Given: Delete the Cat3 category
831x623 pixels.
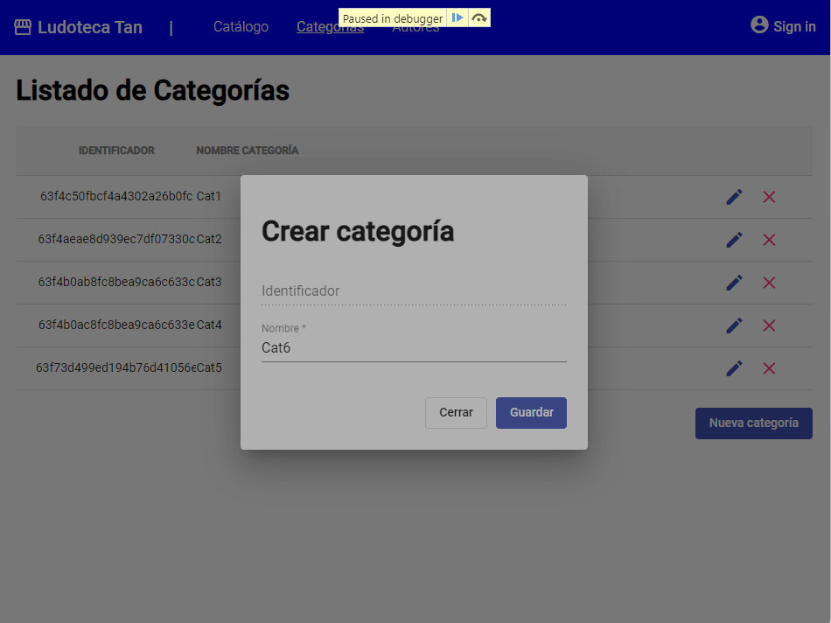Looking at the screenshot, I should [769, 282].
